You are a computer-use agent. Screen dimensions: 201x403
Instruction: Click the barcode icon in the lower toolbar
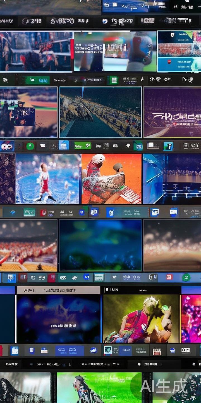(x=157, y=350)
